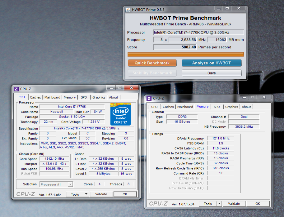
Task: Click the CPU-Z purple Z icon in the Memory window
Action: 149,98
